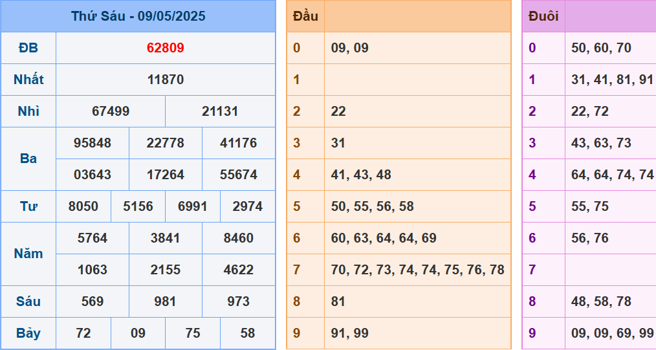656x350 pixels.
Task: Select the Sáu row label
Action: coord(28,302)
